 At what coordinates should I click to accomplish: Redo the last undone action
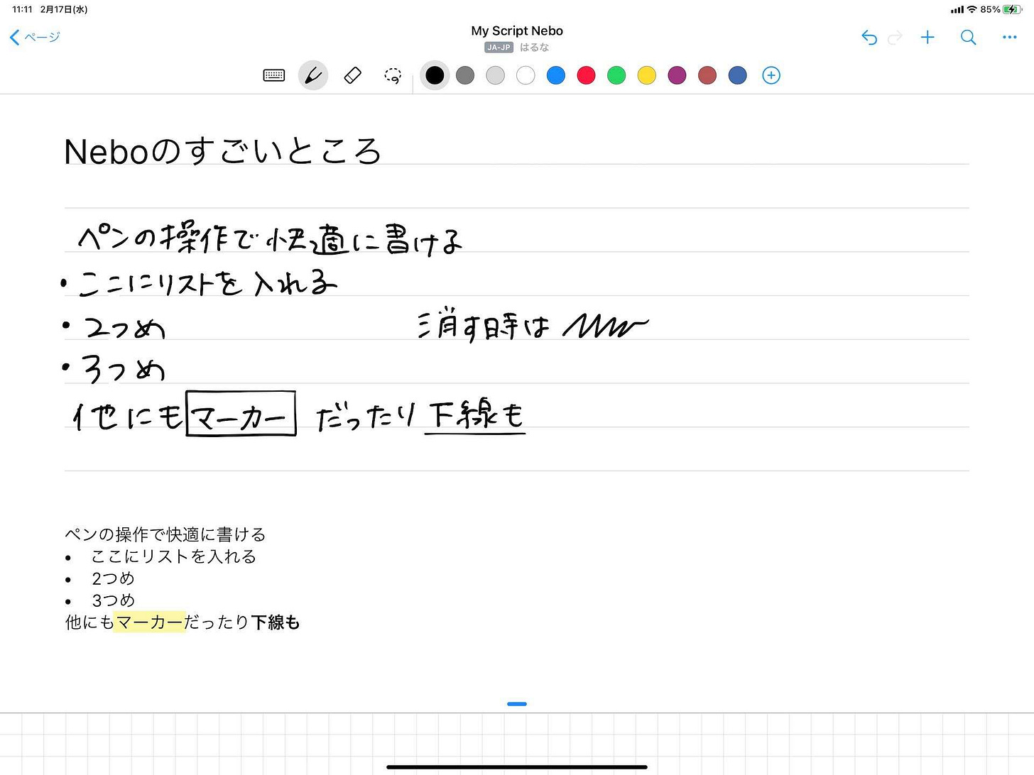(x=896, y=37)
